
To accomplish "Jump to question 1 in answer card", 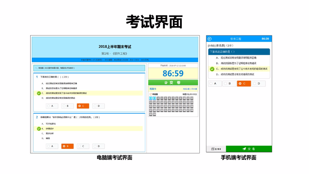I will click(x=151, y=98).
